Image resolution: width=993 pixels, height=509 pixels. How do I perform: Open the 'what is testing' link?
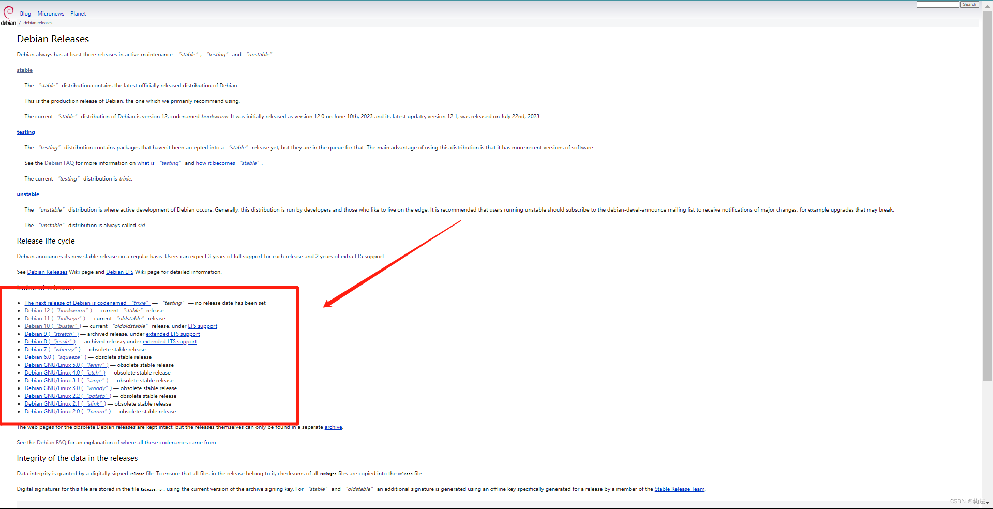(x=160, y=163)
